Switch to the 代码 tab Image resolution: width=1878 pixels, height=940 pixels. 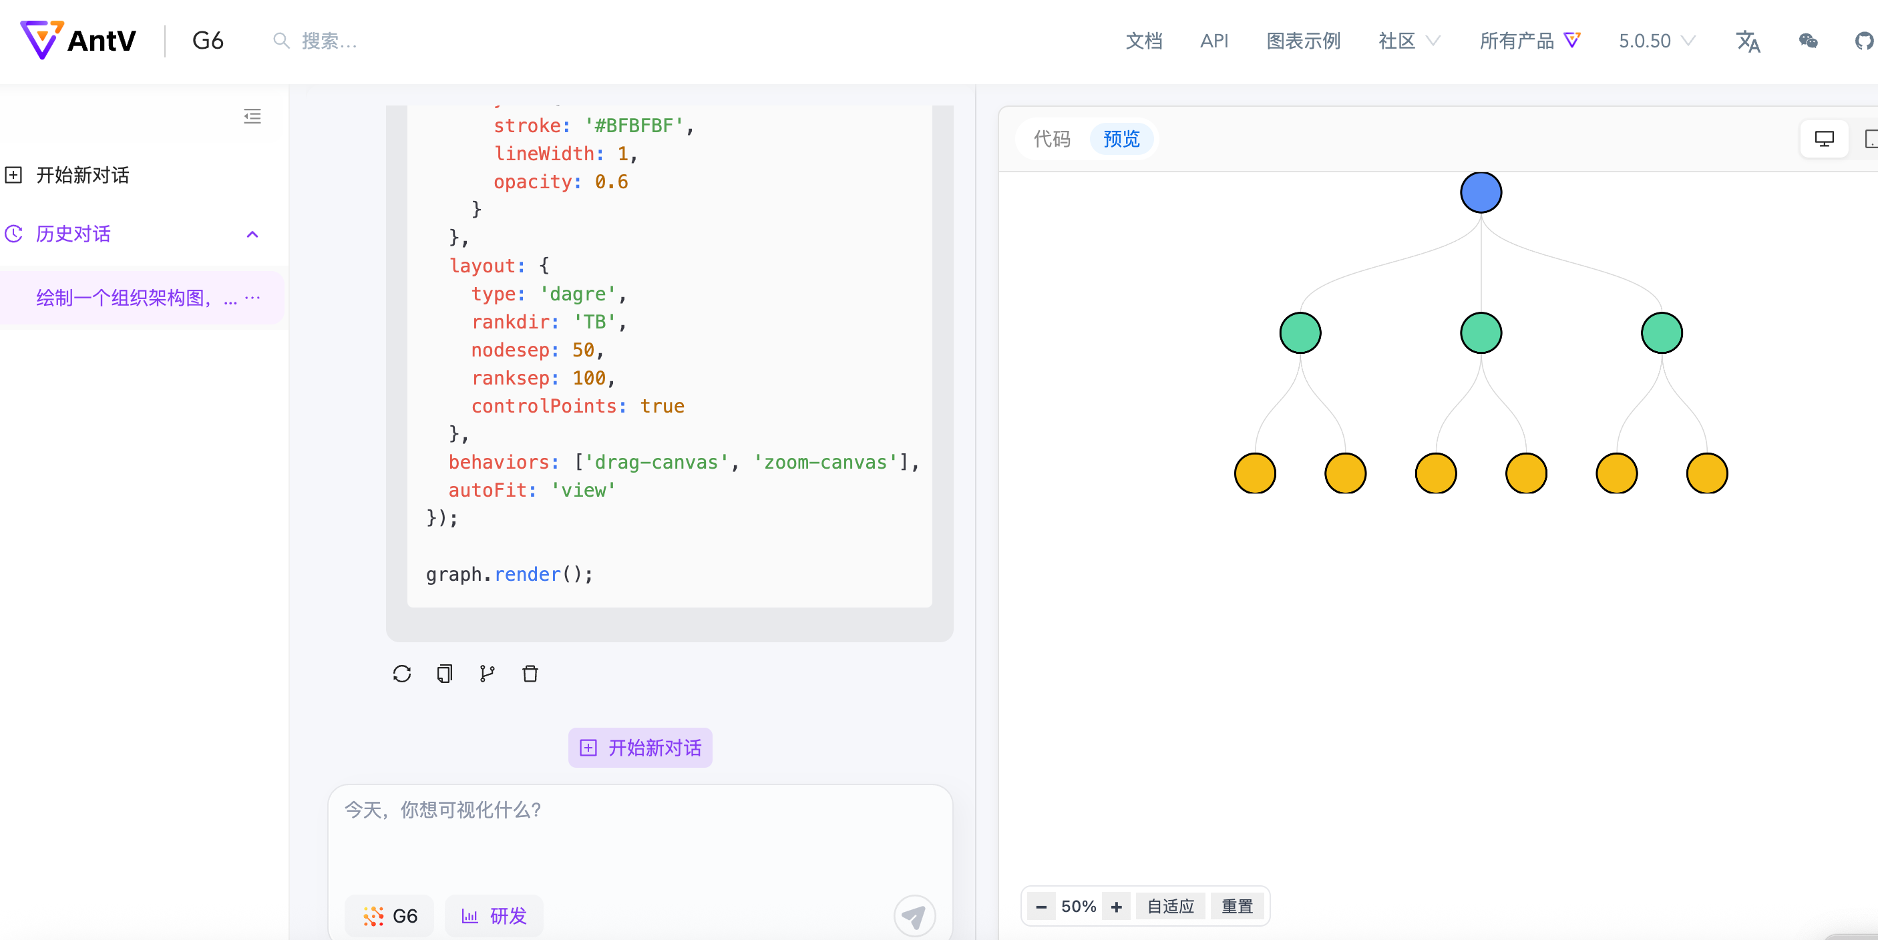tap(1051, 138)
